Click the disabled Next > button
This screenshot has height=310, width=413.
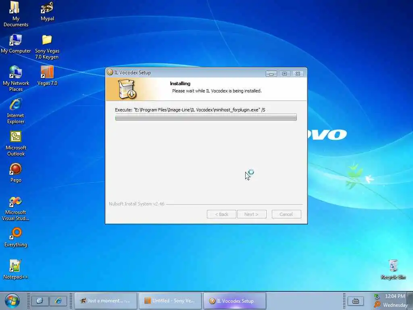[252, 214]
